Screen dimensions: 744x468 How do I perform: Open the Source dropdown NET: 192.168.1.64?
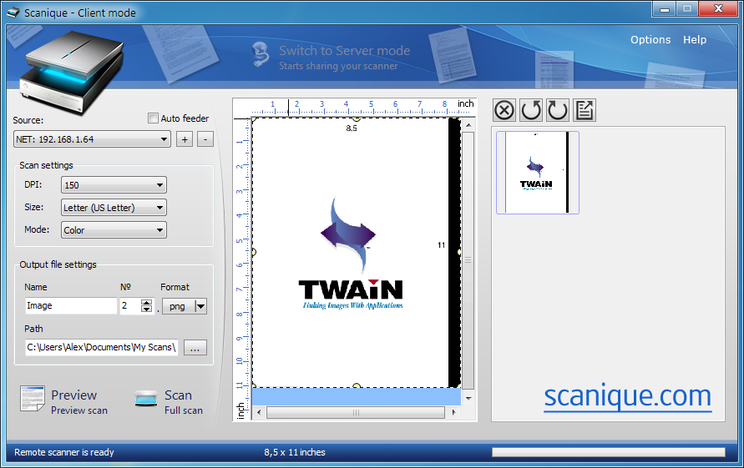click(x=93, y=139)
